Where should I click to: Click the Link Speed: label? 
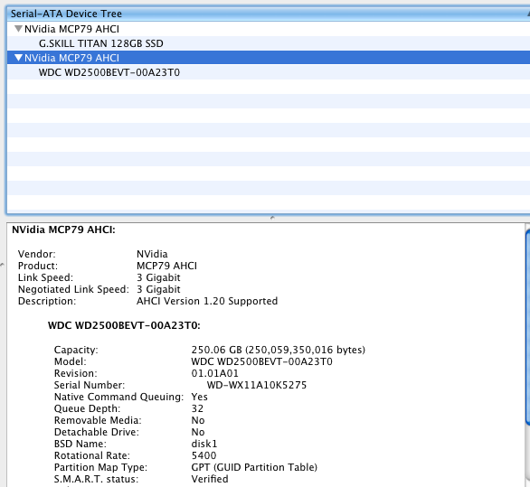coord(45,277)
